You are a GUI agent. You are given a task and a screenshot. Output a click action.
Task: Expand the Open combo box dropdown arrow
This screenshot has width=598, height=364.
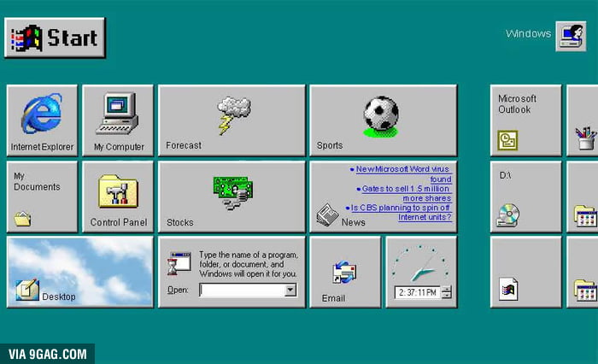(x=290, y=290)
